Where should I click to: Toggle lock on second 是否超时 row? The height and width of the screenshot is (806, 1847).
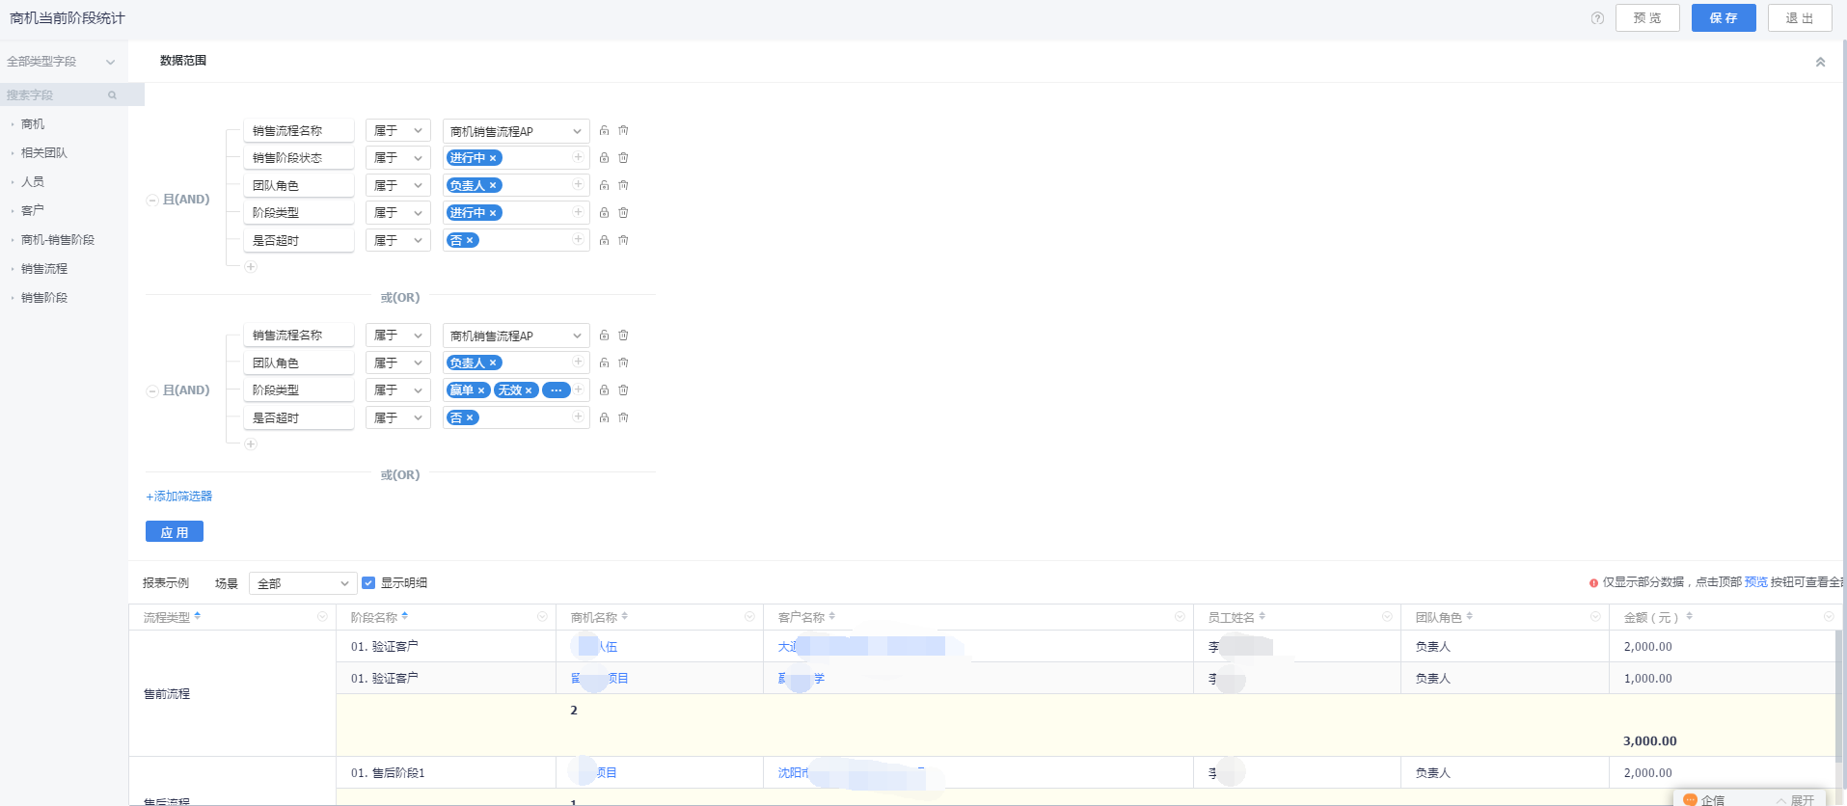[x=604, y=417]
